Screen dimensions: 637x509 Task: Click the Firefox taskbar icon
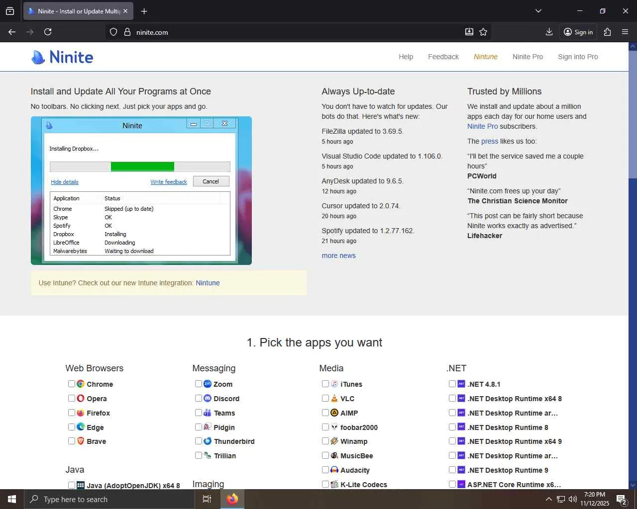tap(232, 499)
